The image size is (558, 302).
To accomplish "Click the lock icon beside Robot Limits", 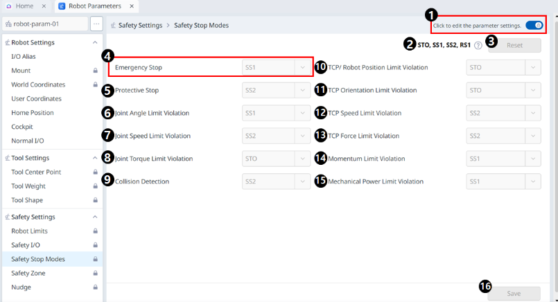I will click(x=95, y=231).
